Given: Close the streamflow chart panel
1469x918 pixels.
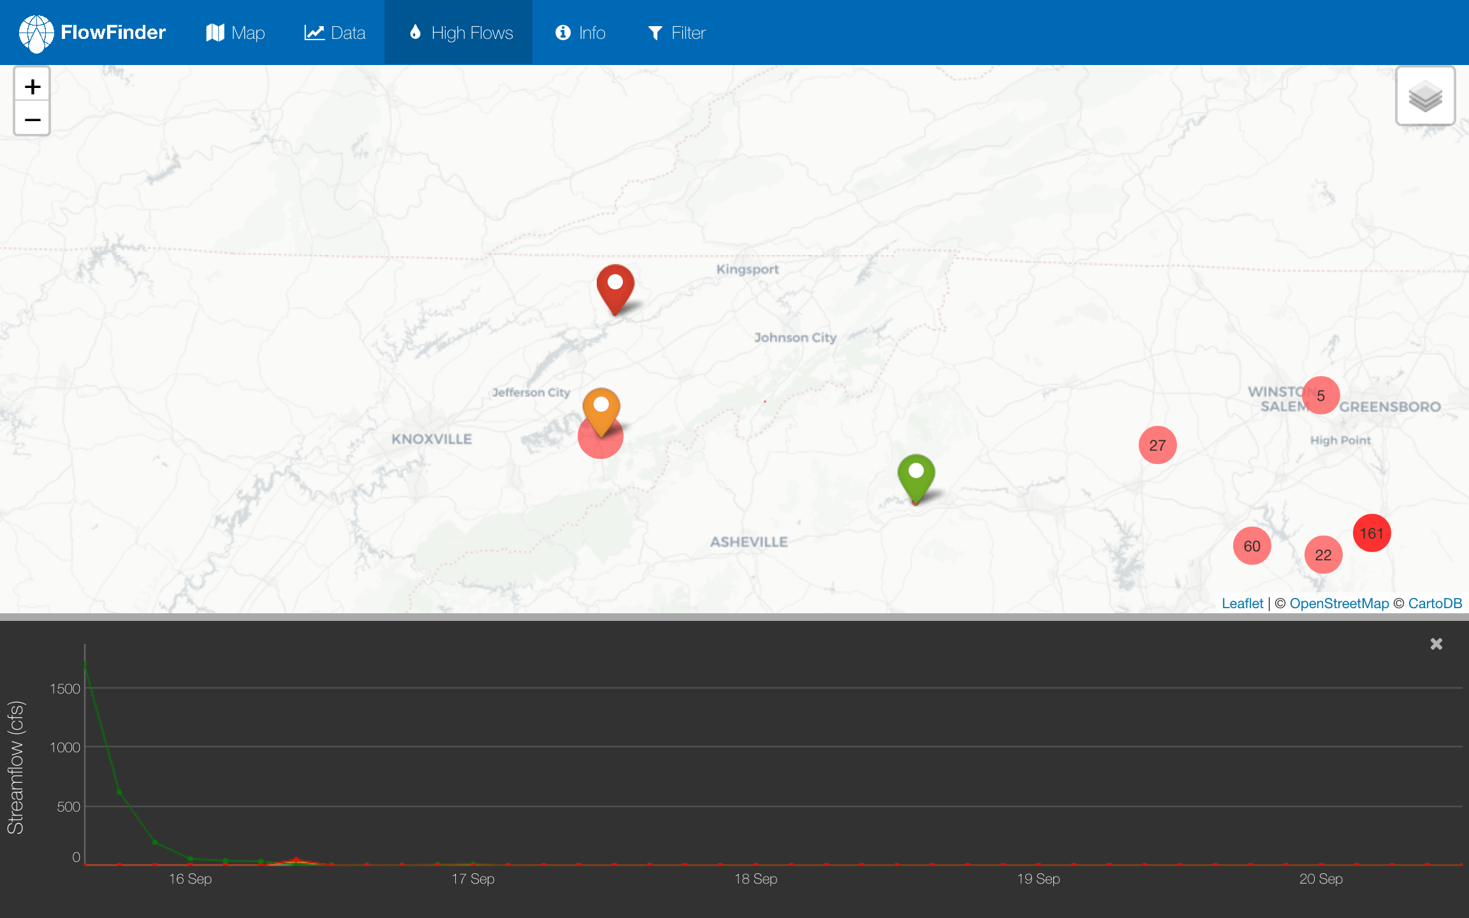Looking at the screenshot, I should pos(1436,644).
